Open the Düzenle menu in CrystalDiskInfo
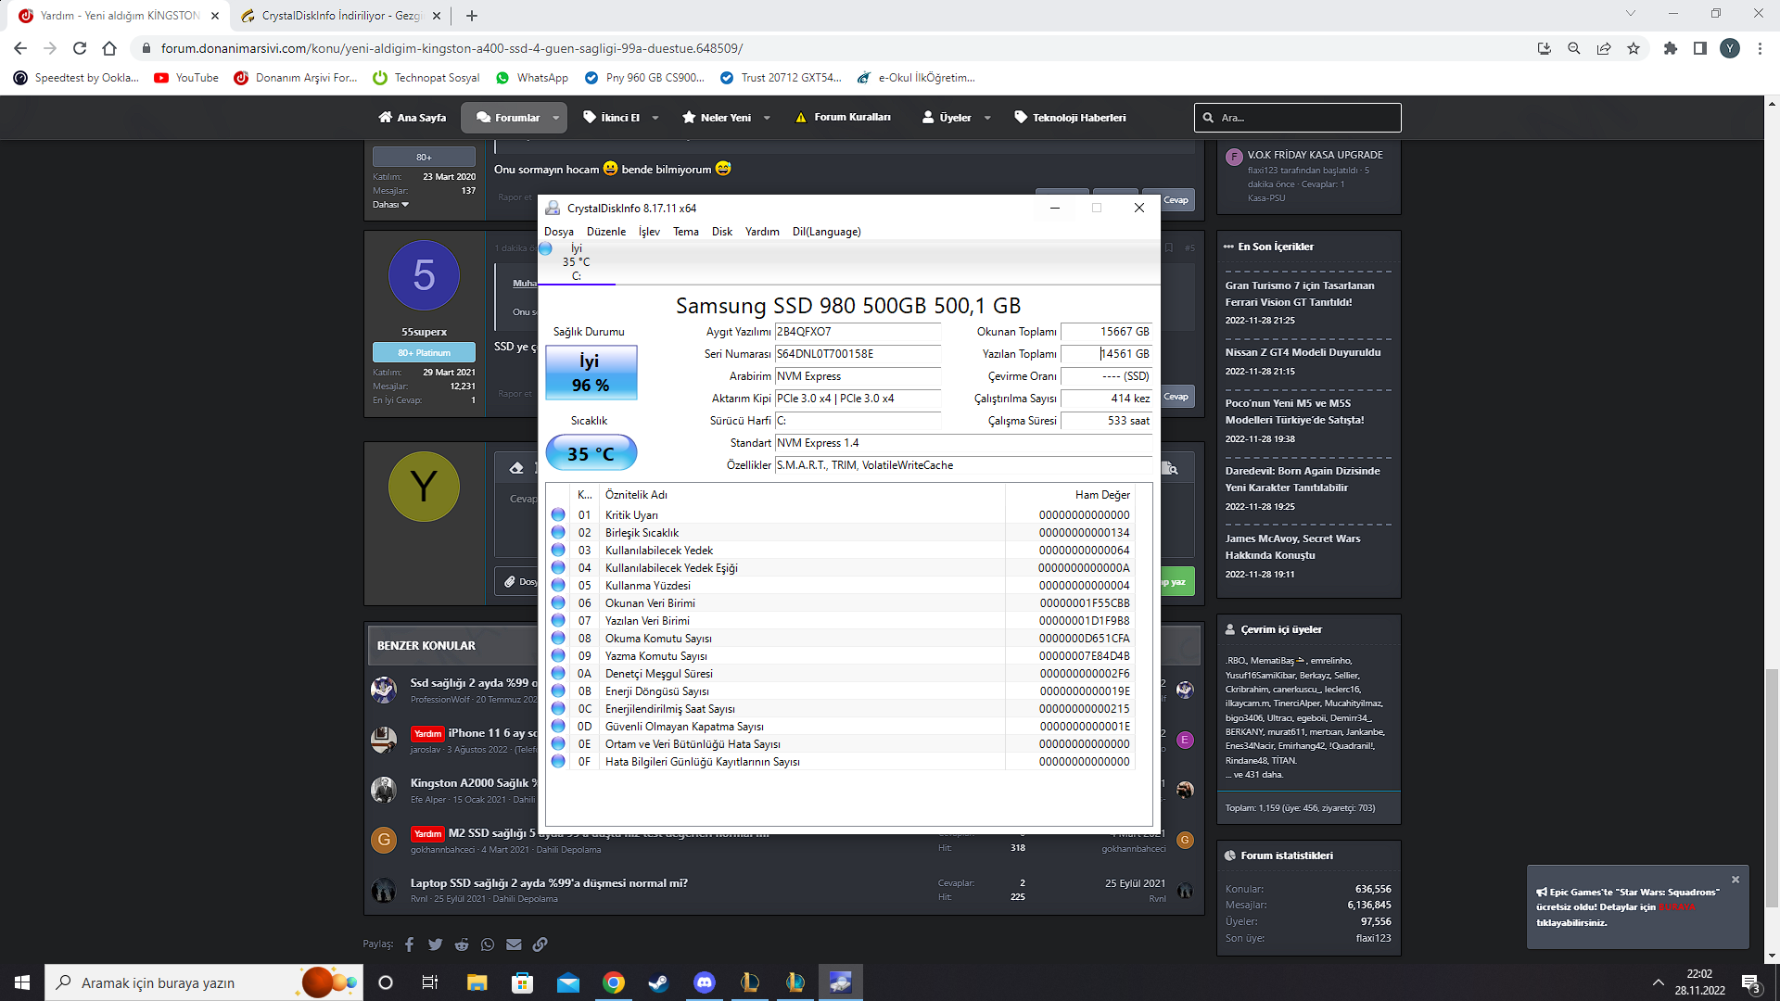The image size is (1780, 1001). coord(606,232)
